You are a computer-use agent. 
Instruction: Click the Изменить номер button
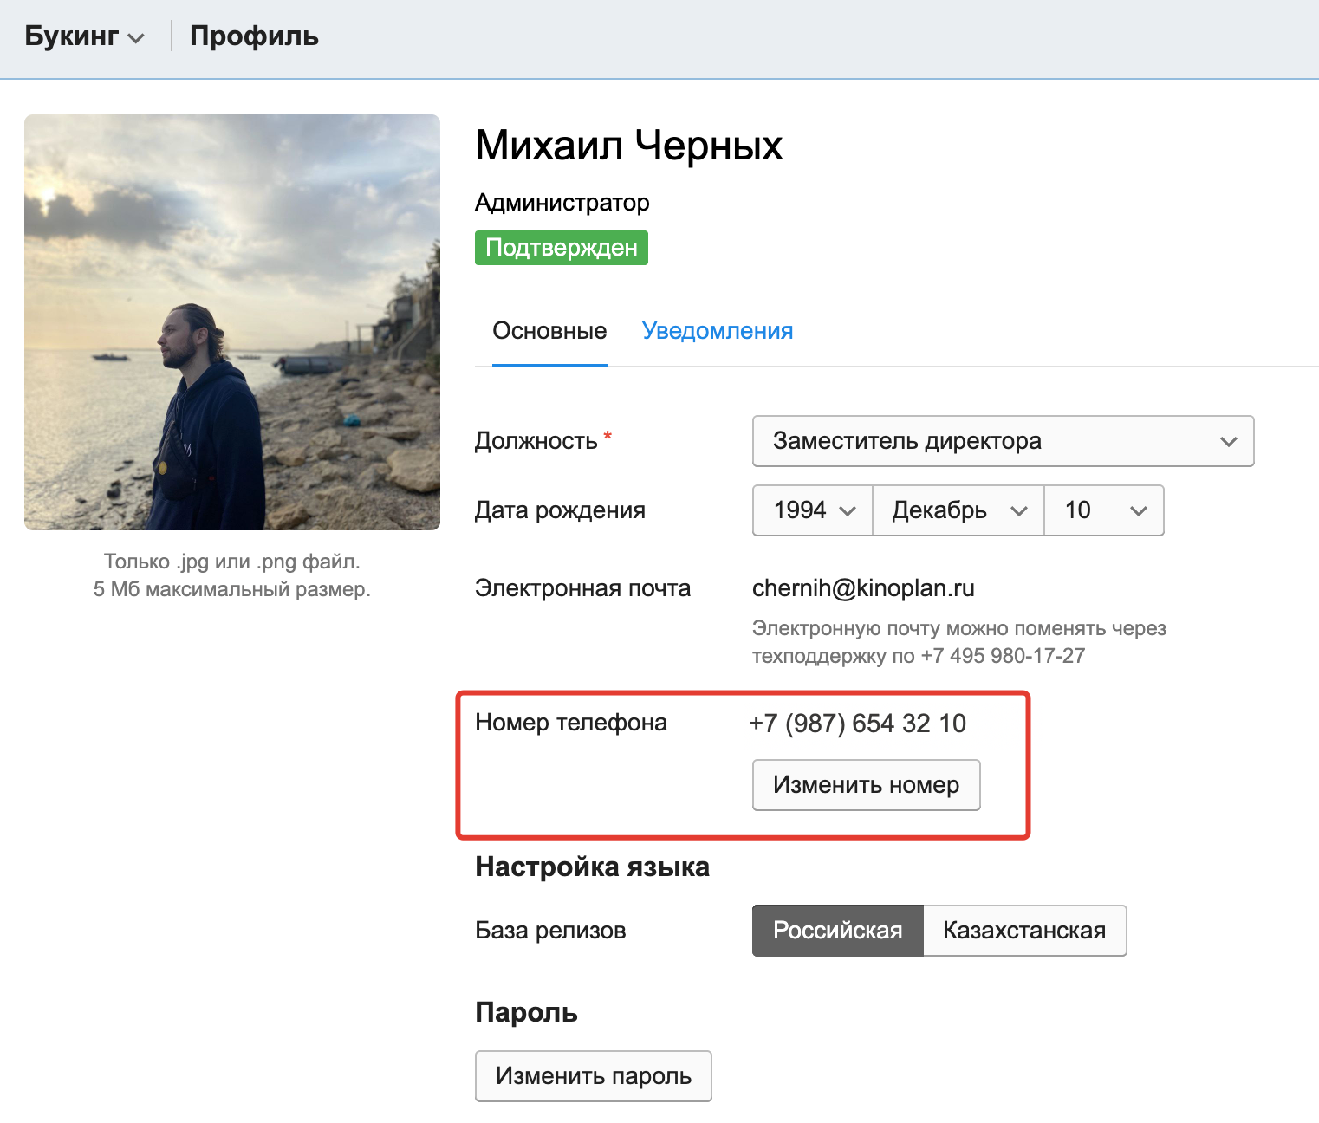pos(867,785)
